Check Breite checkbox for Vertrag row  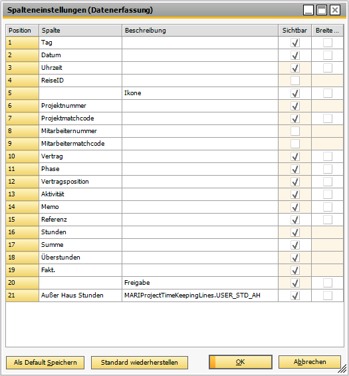click(328, 156)
